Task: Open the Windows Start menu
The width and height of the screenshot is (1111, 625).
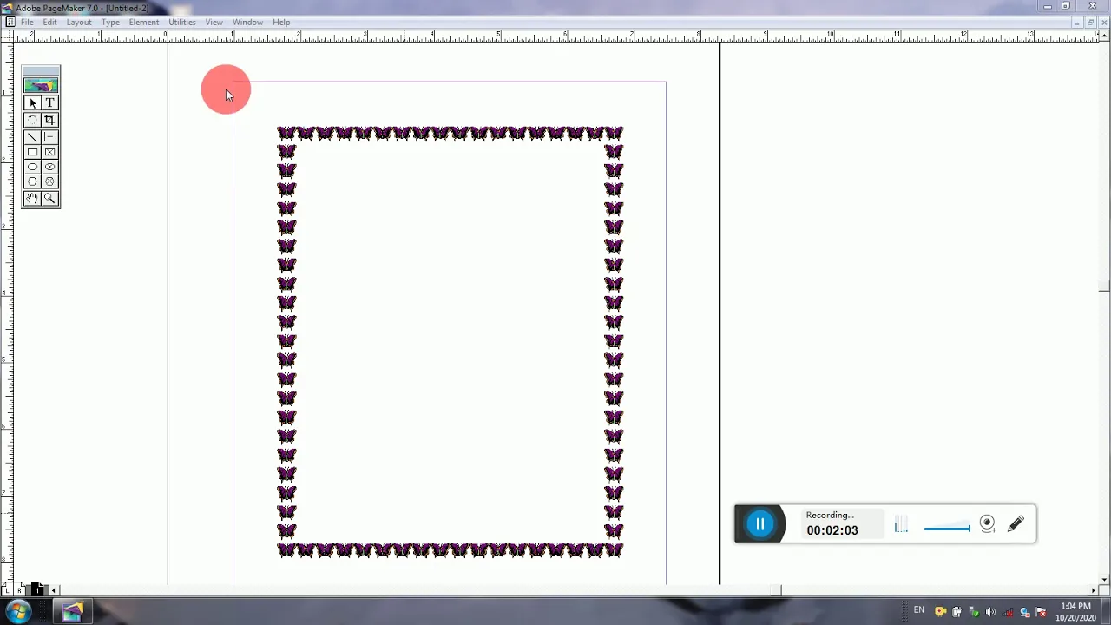Action: [x=17, y=611]
